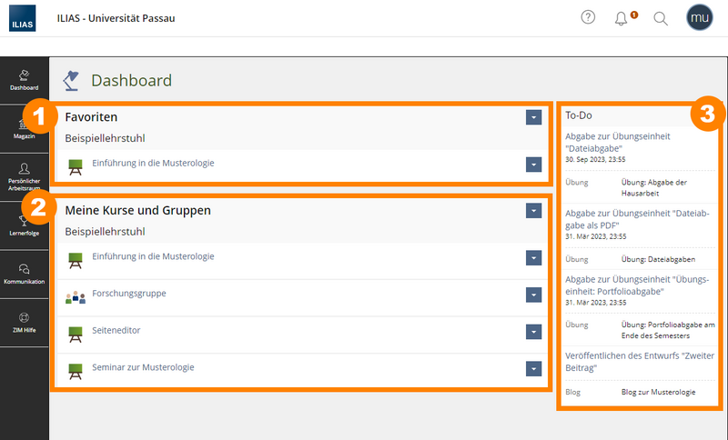The image size is (728, 440).
Task: Open ZIM Hilfe in the sidebar
Action: [25, 323]
